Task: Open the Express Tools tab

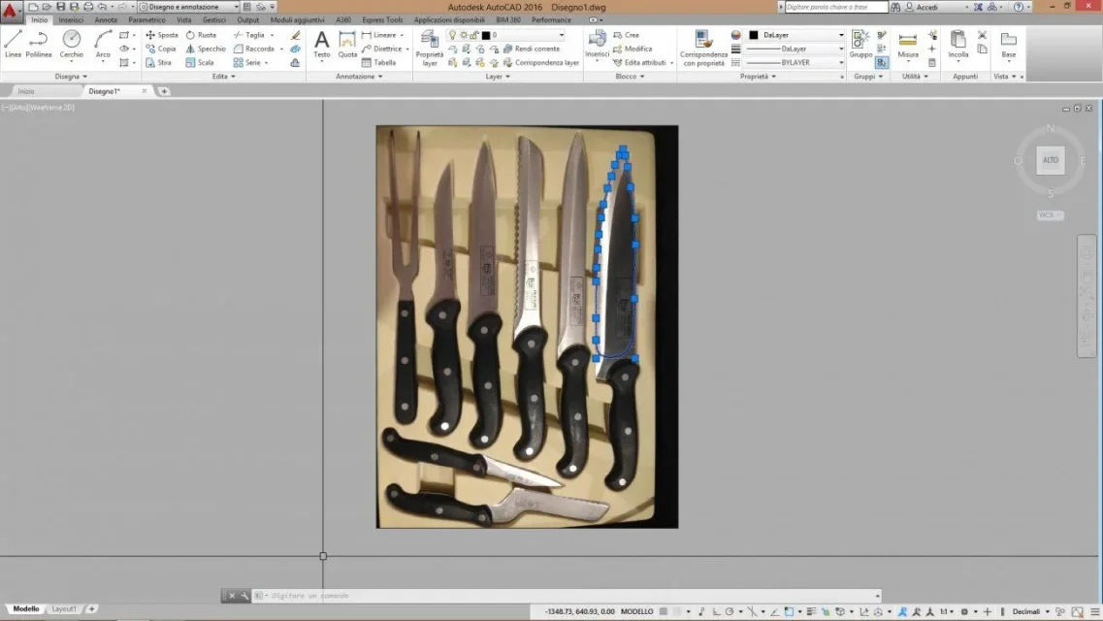Action: click(x=382, y=19)
